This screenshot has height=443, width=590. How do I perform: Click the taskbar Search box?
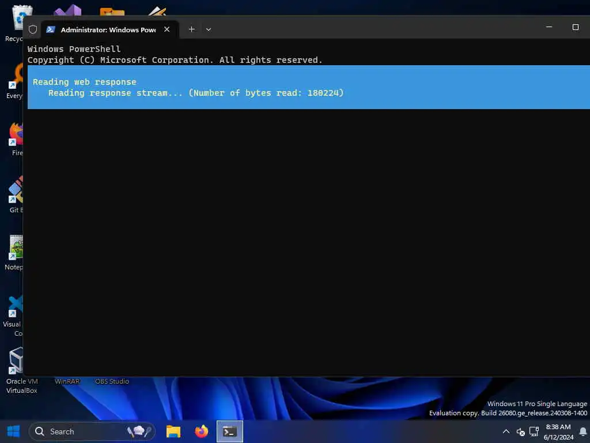click(92, 431)
